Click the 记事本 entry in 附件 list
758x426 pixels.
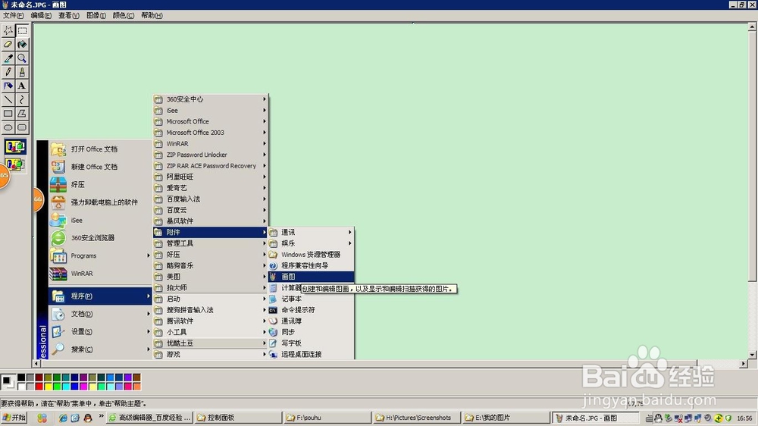(x=311, y=299)
